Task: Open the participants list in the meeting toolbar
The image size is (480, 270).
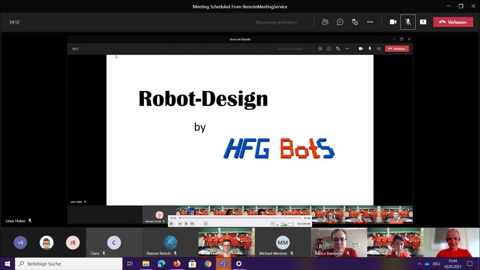Action: pyautogui.click(x=325, y=22)
